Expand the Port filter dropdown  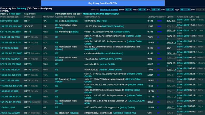[x=169, y=10]
